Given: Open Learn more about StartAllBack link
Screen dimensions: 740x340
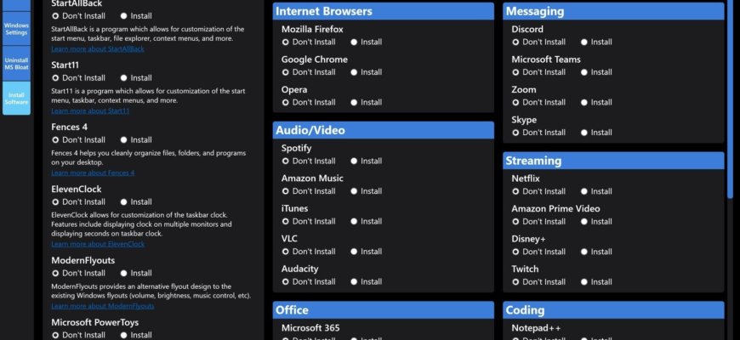Looking at the screenshot, I should (x=98, y=49).
